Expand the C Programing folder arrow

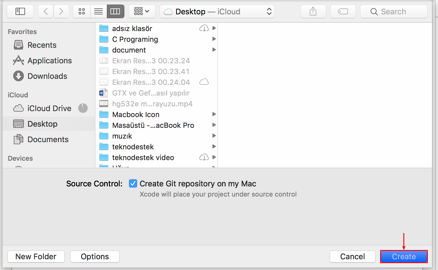click(x=214, y=39)
